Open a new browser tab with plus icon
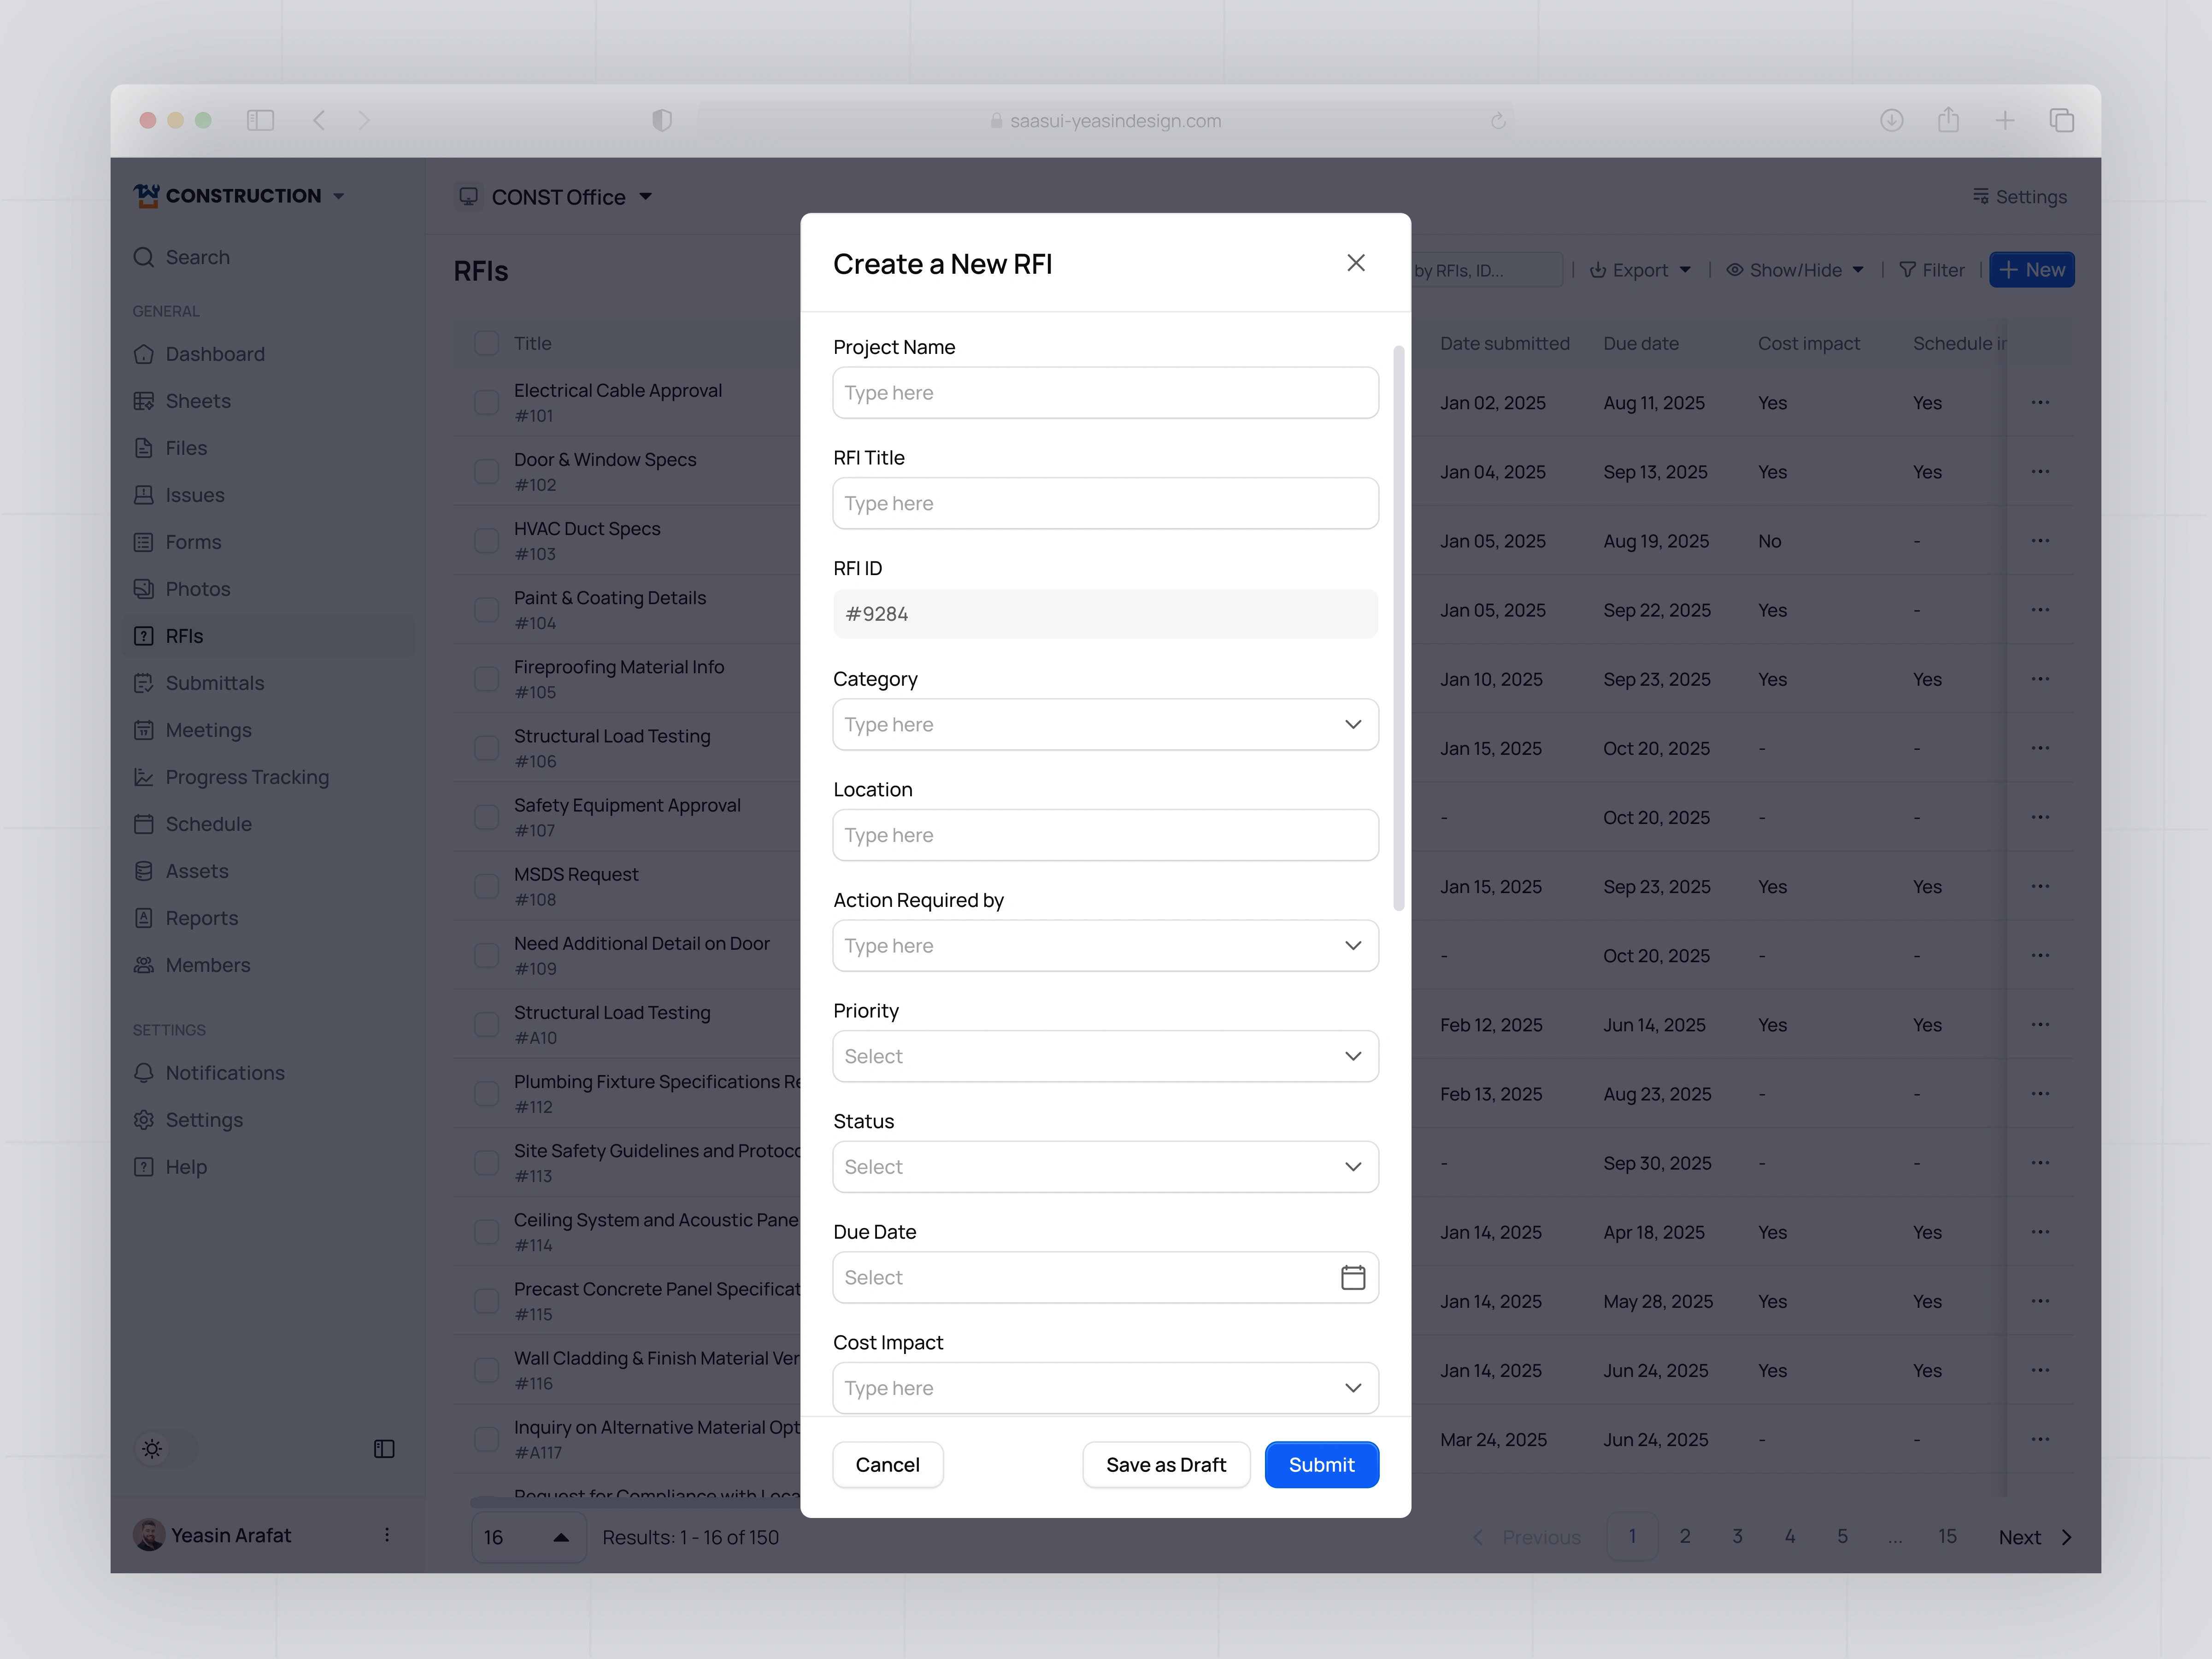This screenshot has height=1659, width=2212. click(x=2005, y=120)
